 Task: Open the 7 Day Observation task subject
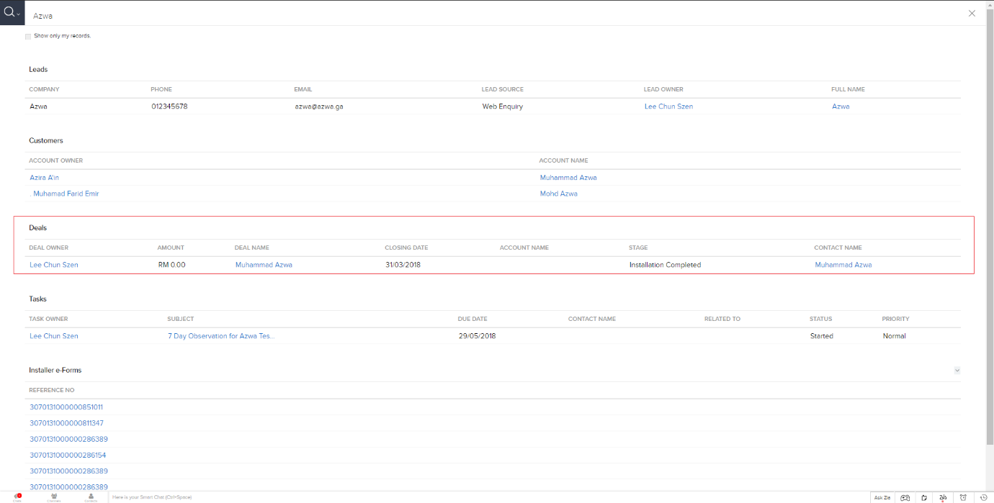pyautogui.click(x=221, y=336)
